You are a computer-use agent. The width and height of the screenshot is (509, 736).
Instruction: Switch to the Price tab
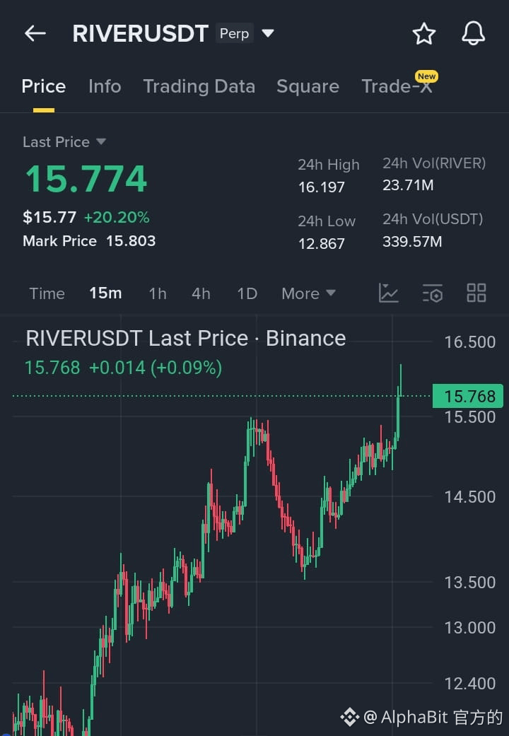pyautogui.click(x=44, y=86)
